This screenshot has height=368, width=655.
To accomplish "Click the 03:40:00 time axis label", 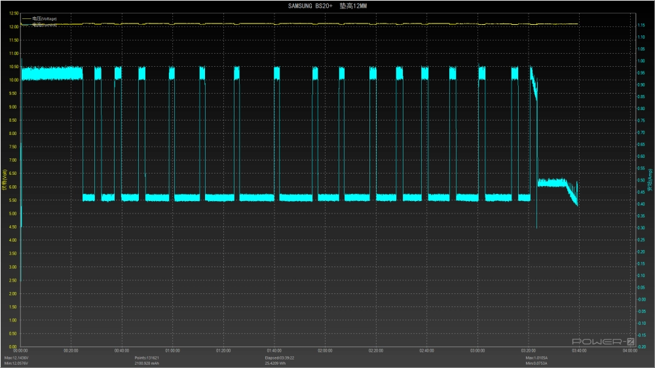I will click(x=579, y=351).
